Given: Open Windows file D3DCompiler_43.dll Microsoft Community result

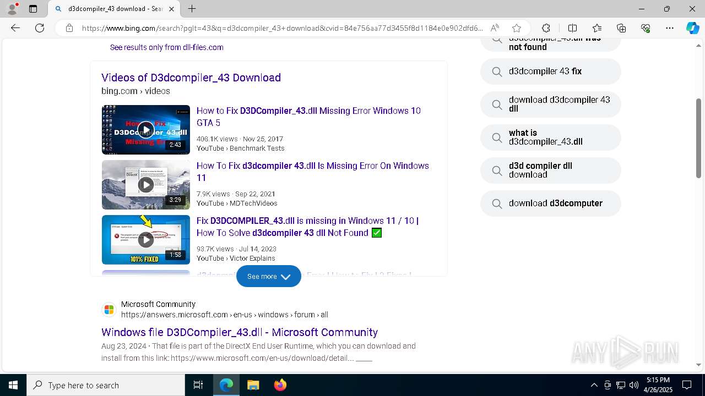Looking at the screenshot, I should click(x=240, y=332).
